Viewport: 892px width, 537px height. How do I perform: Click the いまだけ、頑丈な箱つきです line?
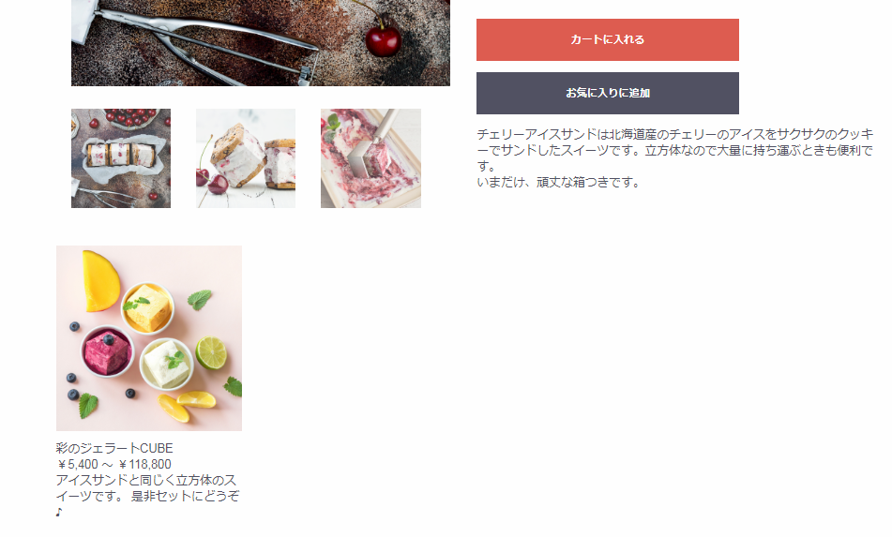point(559,183)
